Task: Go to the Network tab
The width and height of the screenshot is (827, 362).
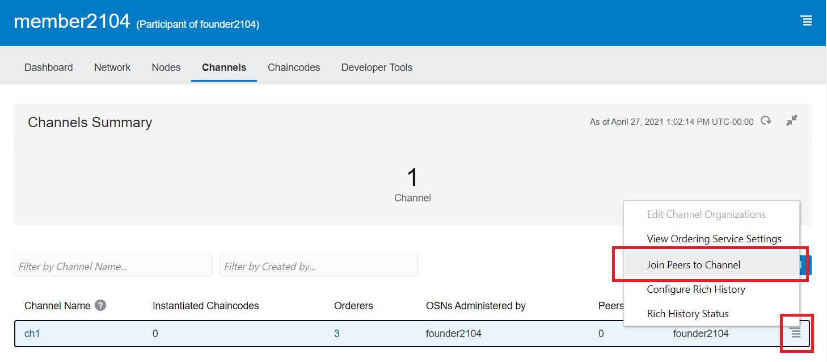Action: [x=112, y=68]
